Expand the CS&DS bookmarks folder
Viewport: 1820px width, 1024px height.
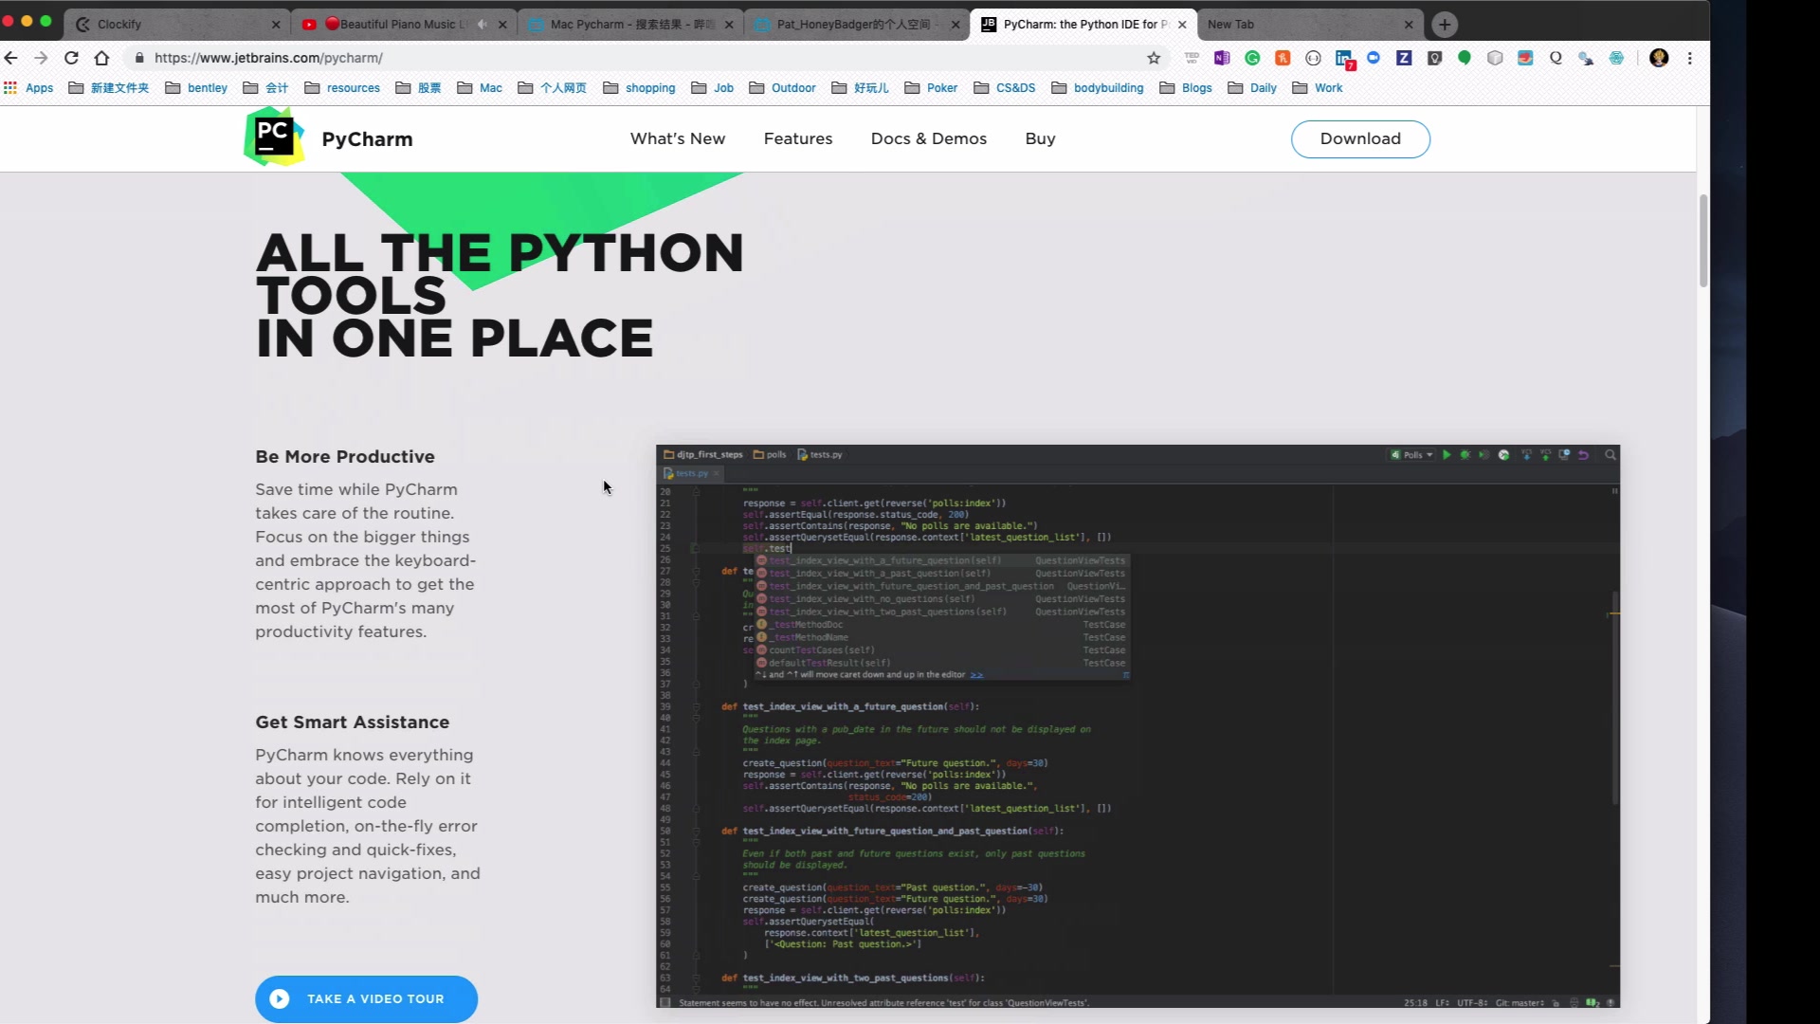pyautogui.click(x=1005, y=87)
